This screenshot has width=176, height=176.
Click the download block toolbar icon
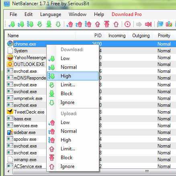49,24
